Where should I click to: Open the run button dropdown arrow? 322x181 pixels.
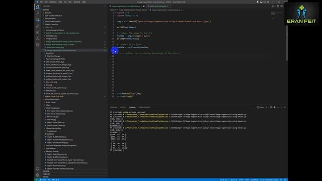[275, 7]
